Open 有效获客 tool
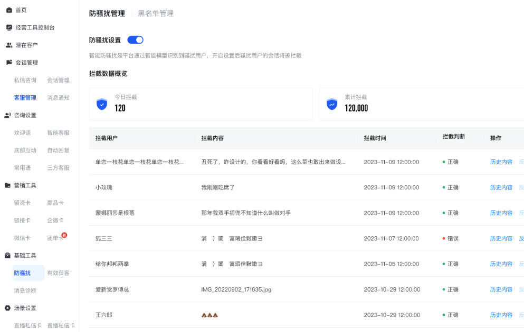Screen dimensions: 524x332 coord(58,273)
